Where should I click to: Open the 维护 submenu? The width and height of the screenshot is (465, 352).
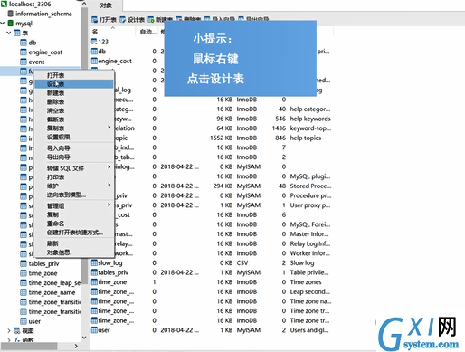point(74,186)
